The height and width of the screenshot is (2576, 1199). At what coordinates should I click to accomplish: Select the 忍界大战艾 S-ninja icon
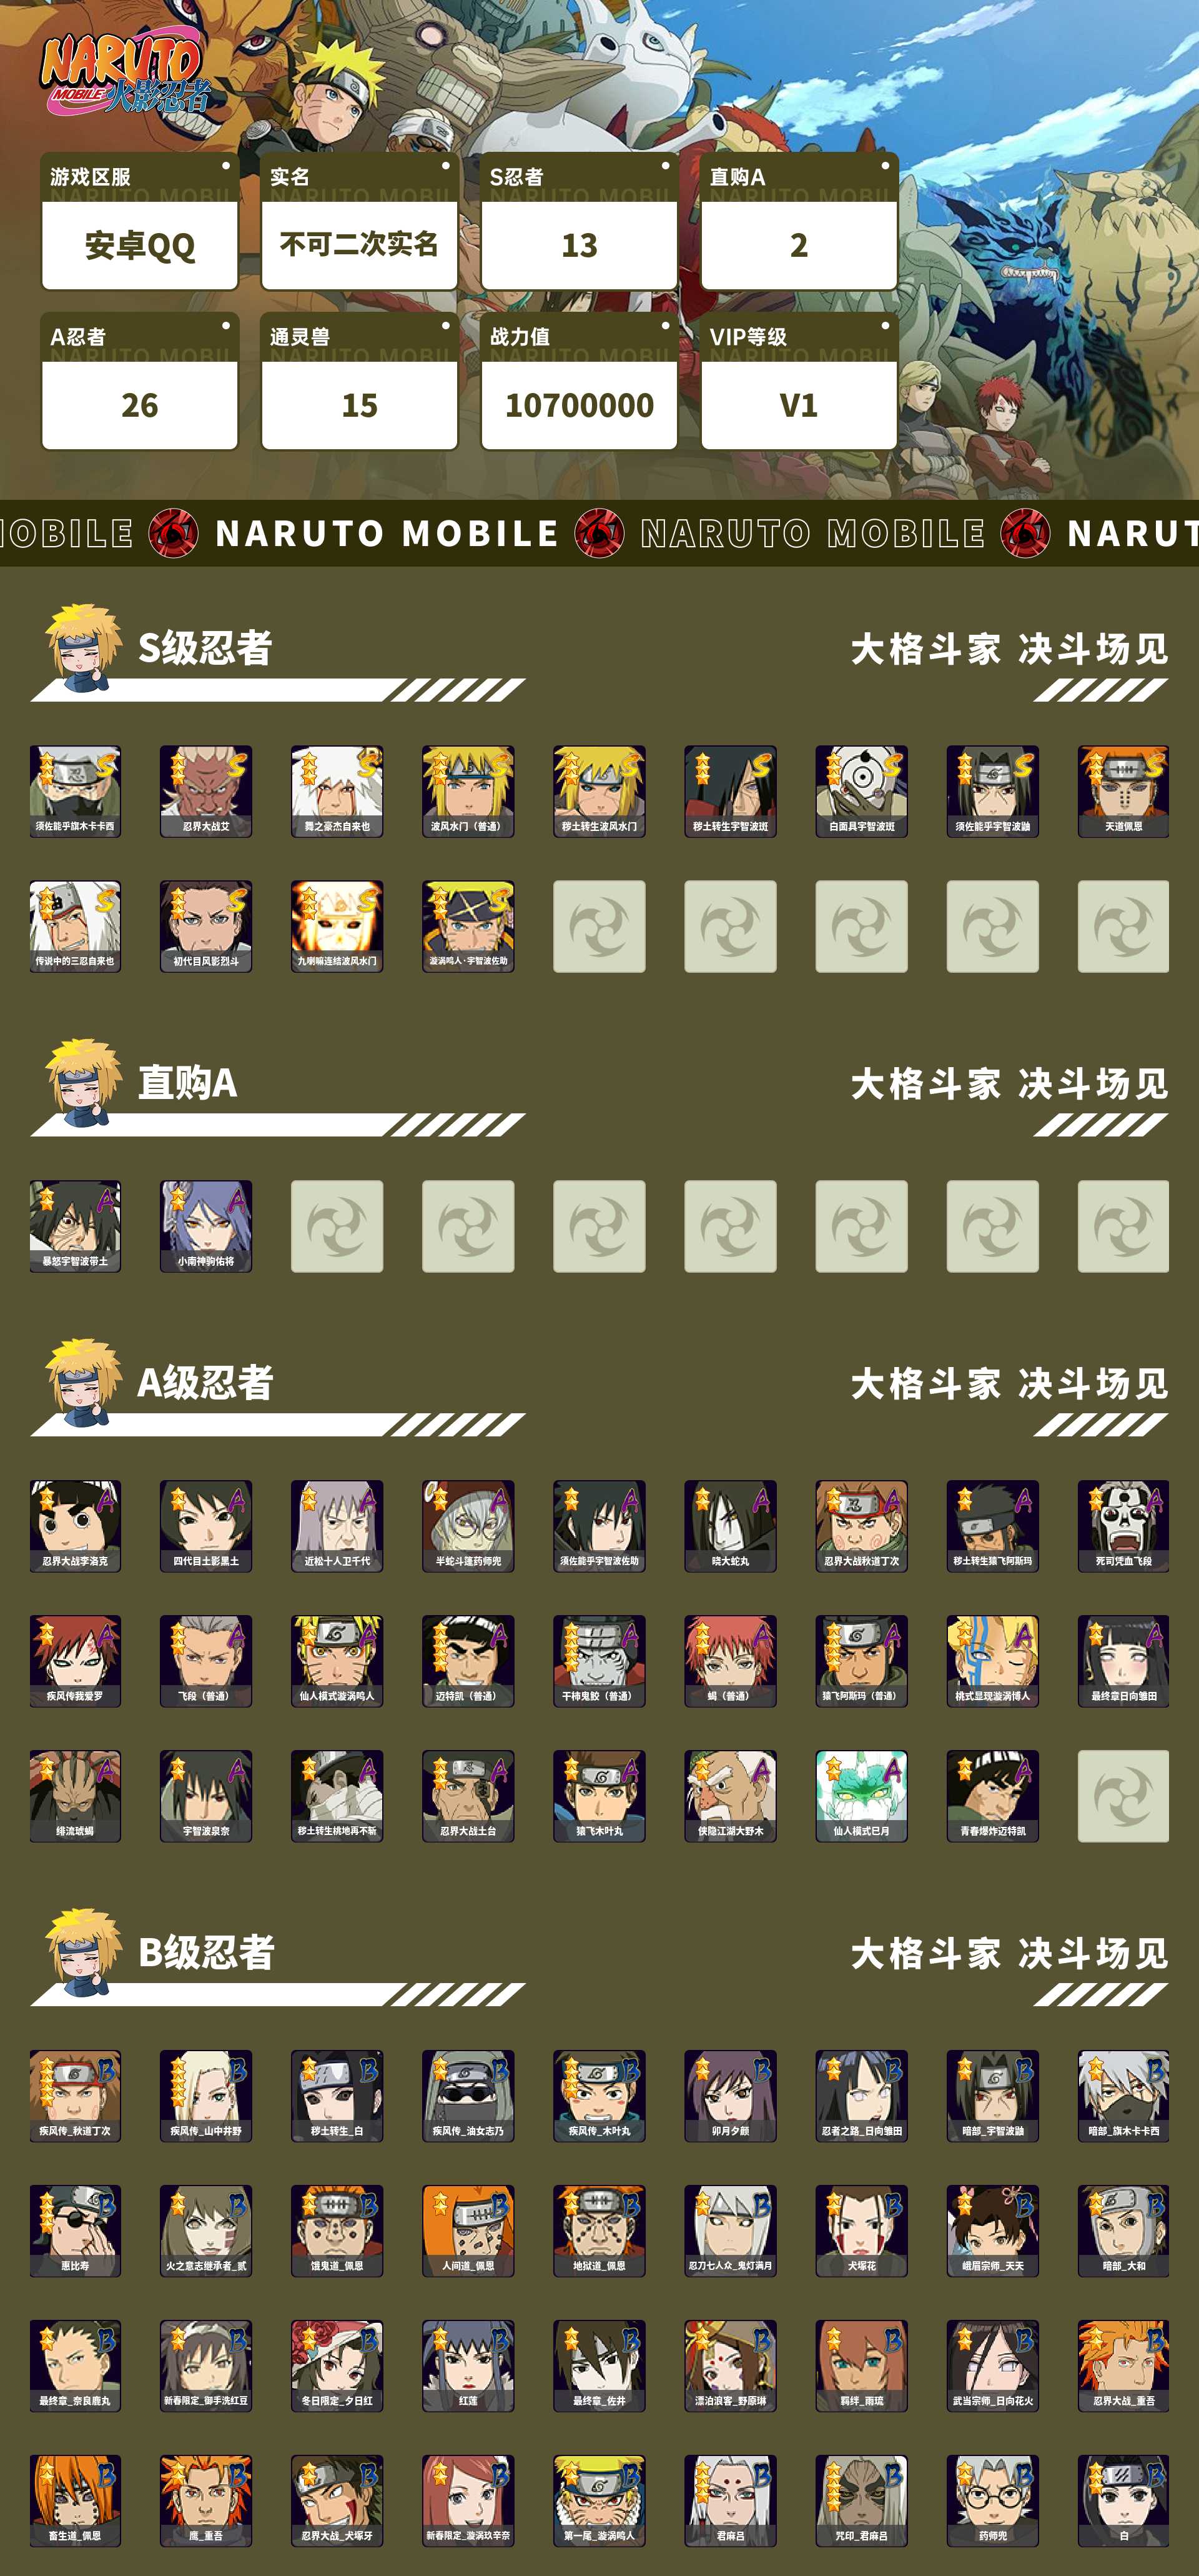click(206, 791)
